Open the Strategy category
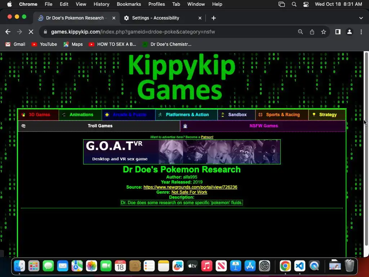 [x=327, y=115]
